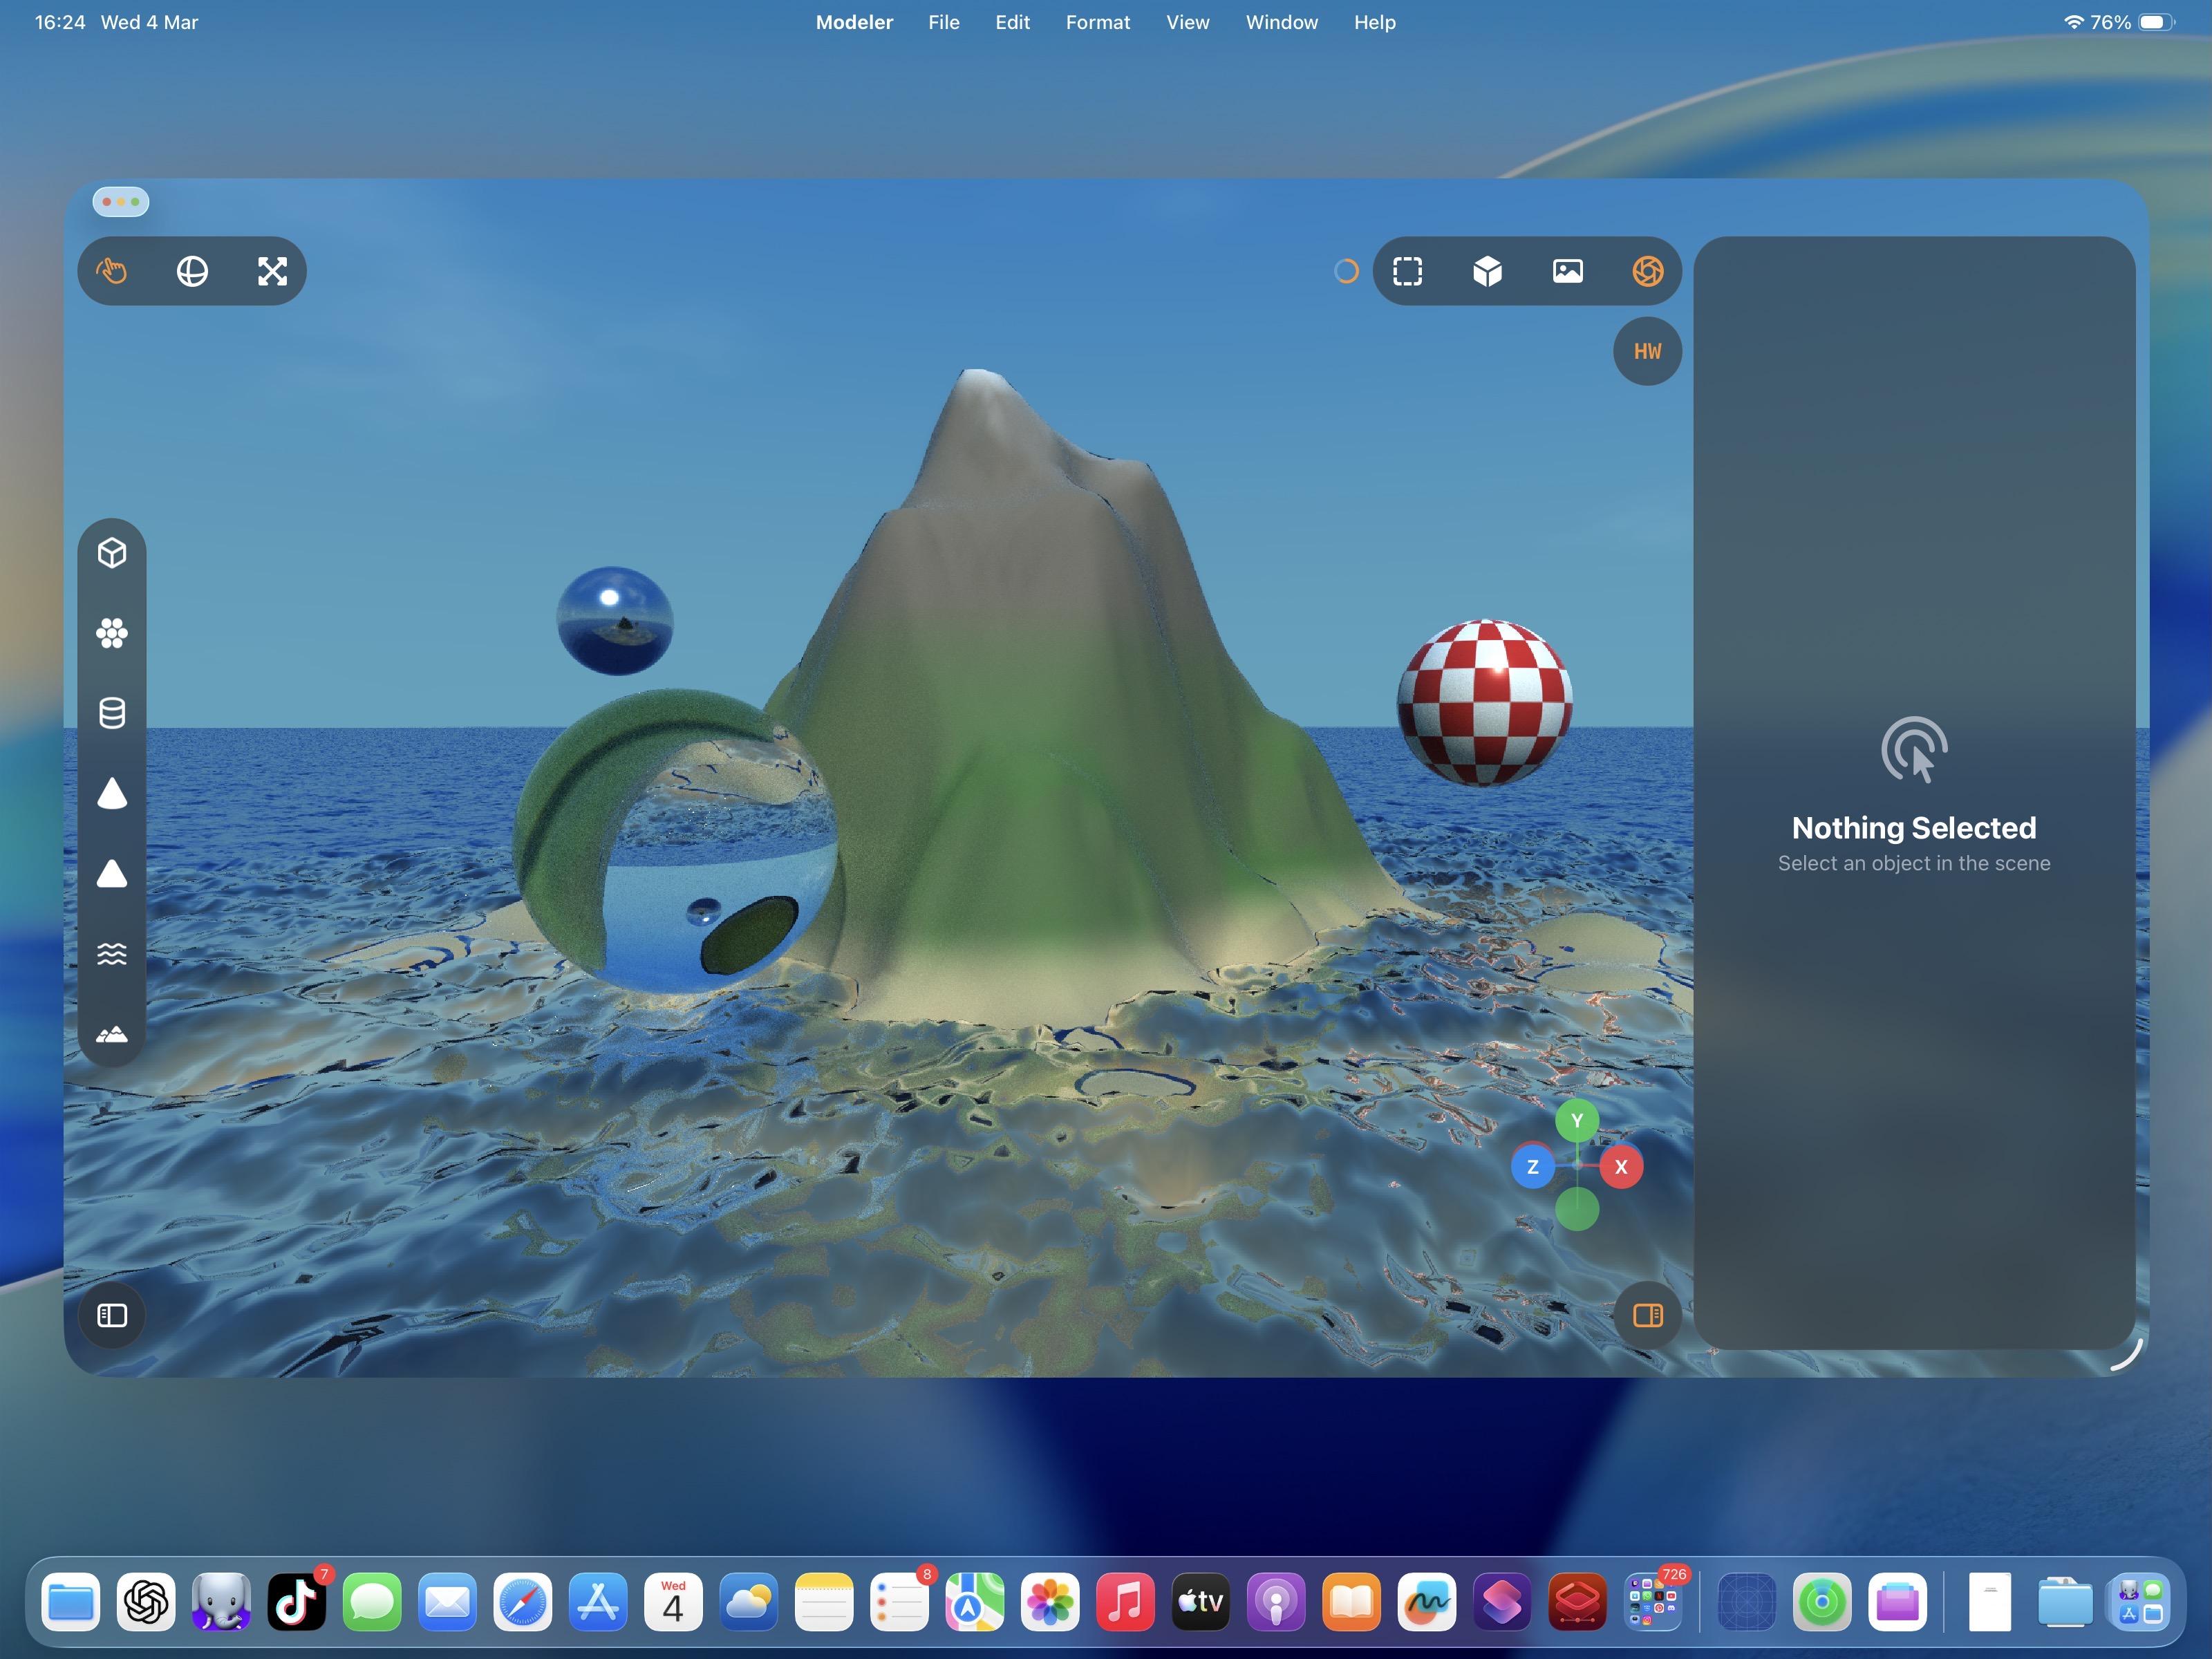Click the four-arrow fit-to-view icon

click(272, 271)
